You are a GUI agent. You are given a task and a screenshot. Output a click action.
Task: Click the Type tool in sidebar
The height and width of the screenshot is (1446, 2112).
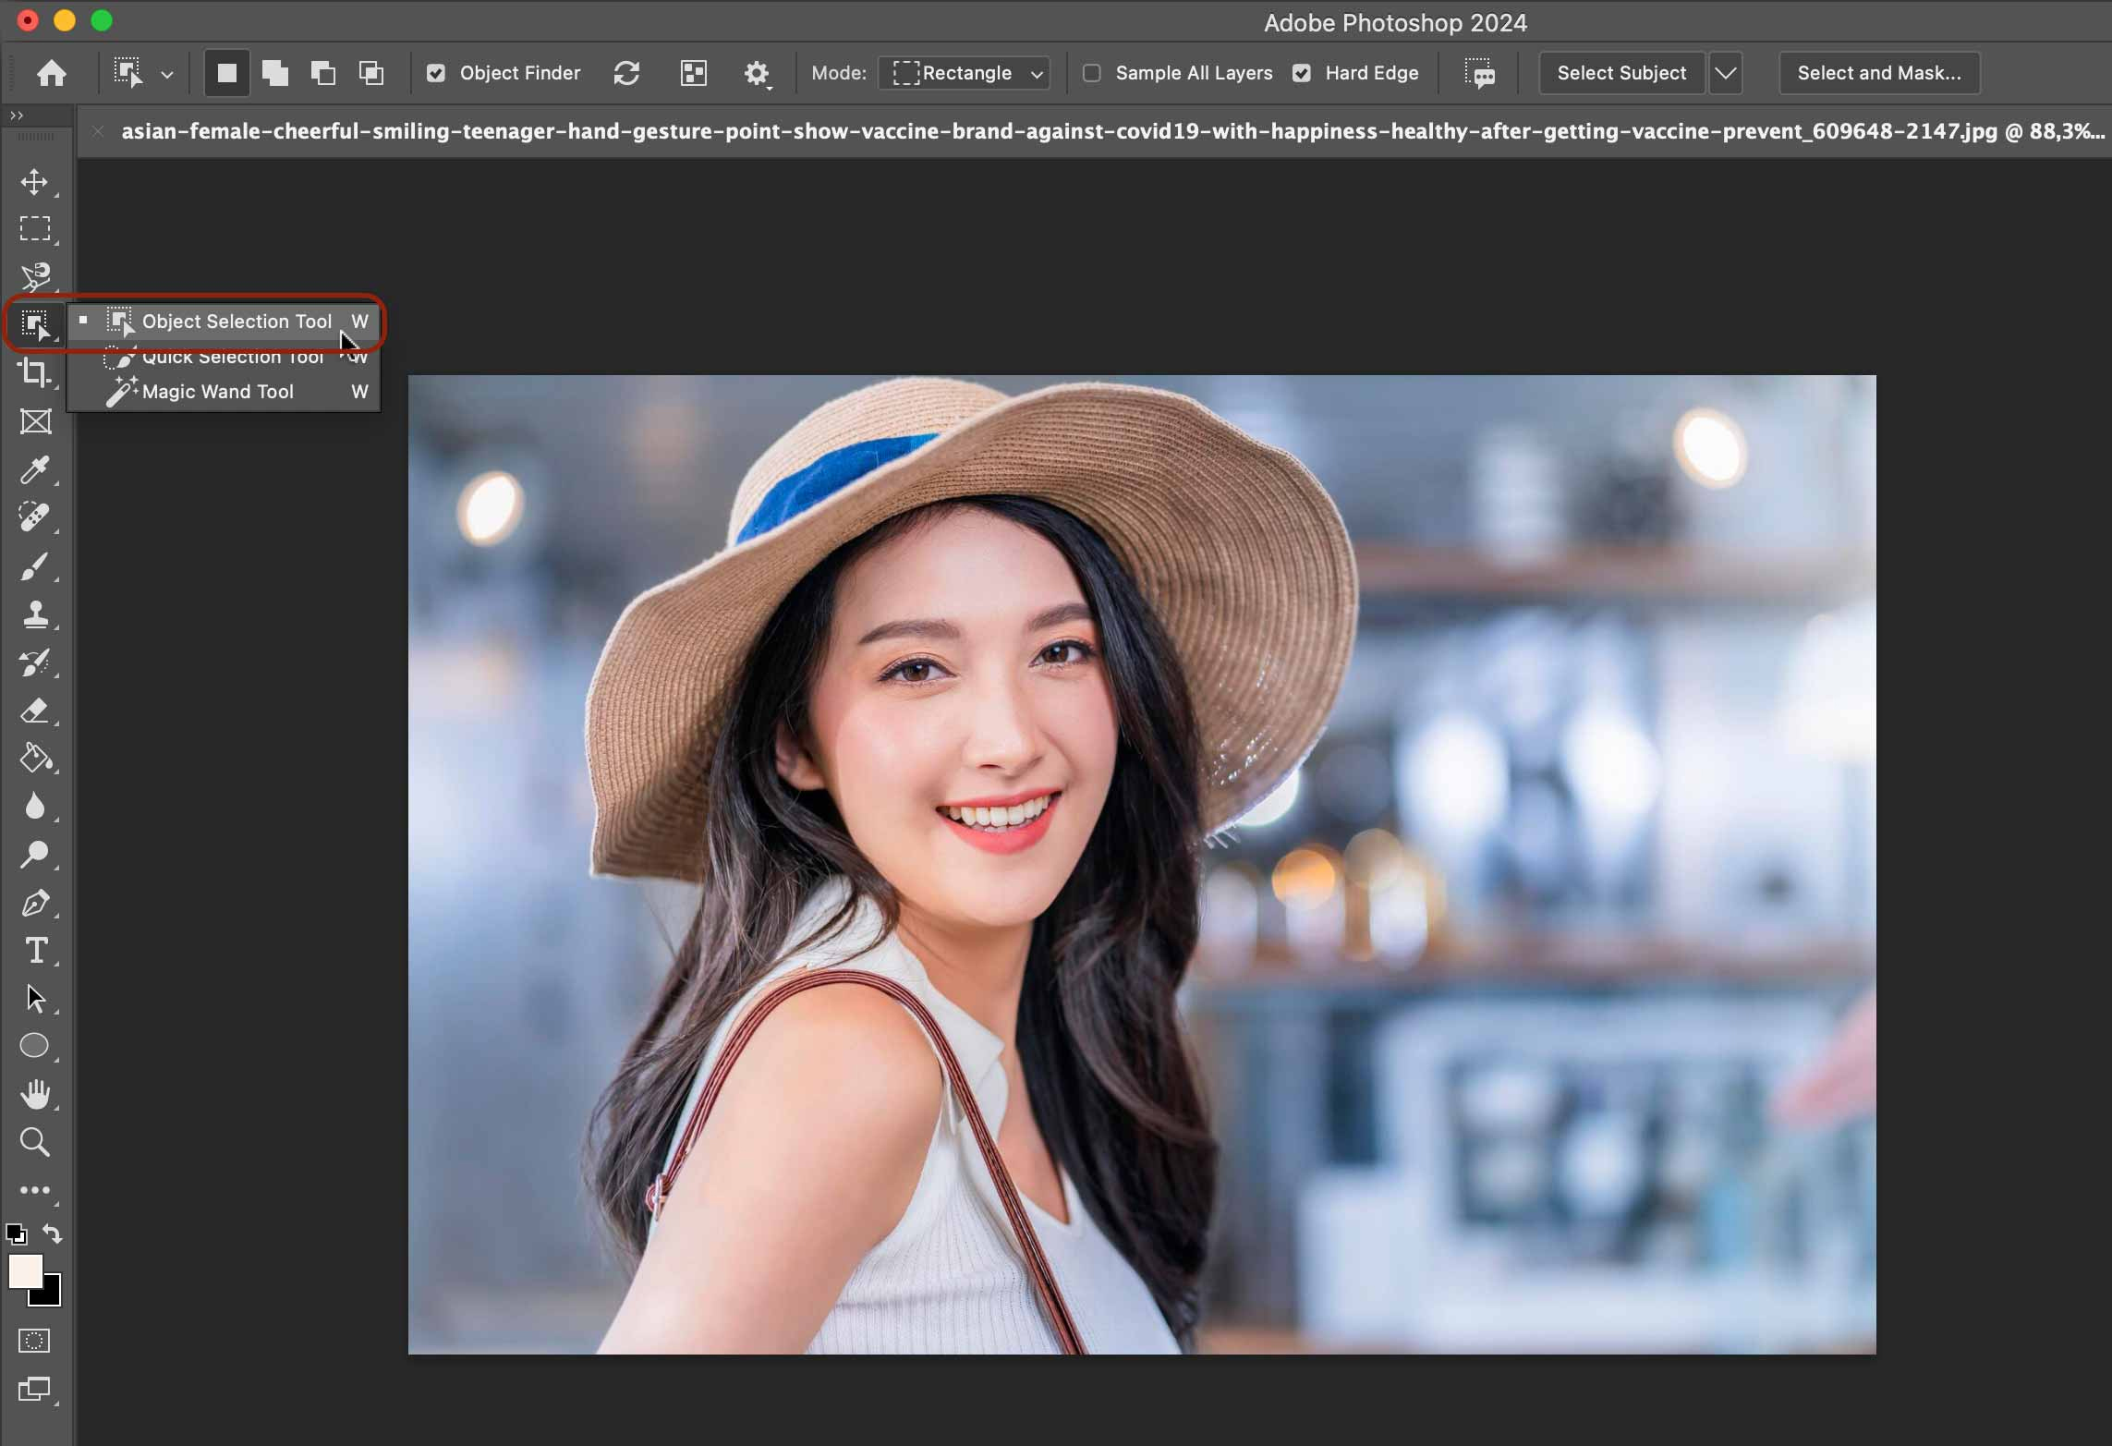coord(35,950)
